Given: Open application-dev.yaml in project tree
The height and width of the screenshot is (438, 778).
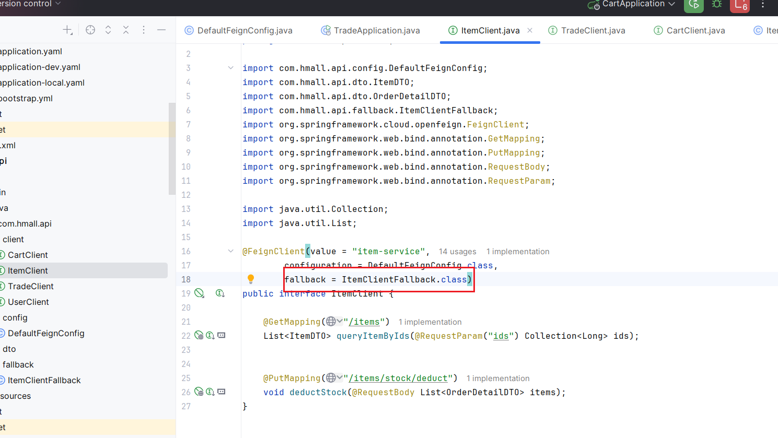Looking at the screenshot, I should tap(40, 67).
